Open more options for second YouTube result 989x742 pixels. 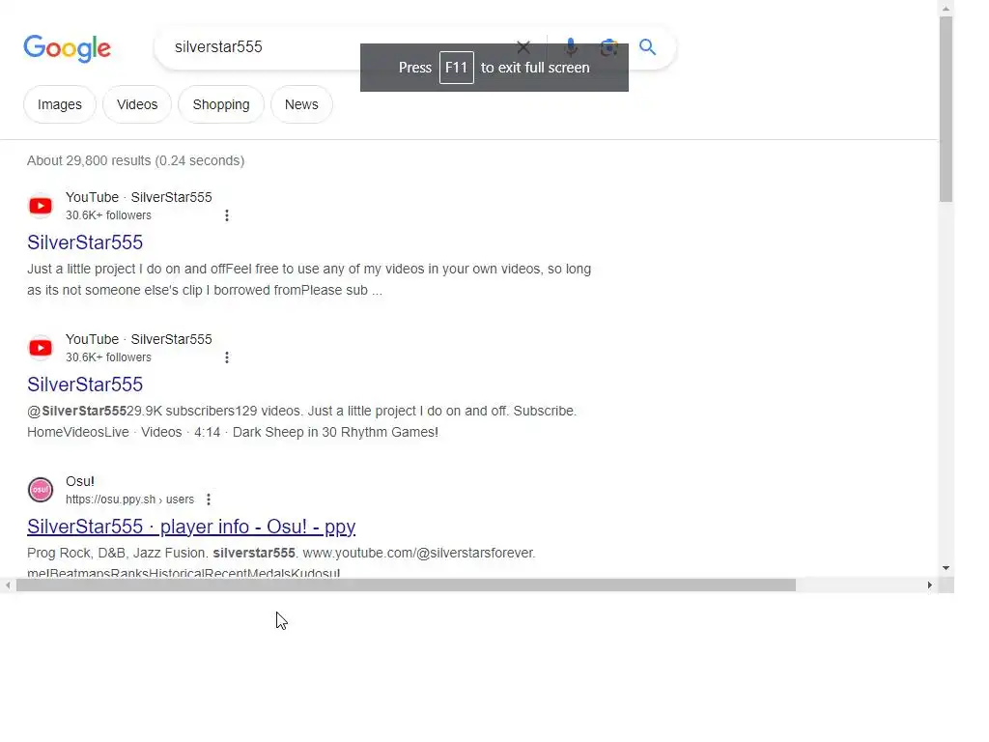[x=226, y=357]
